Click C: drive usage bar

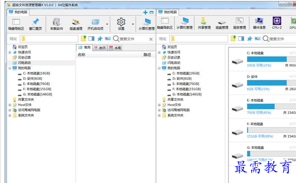click(x=271, y=59)
